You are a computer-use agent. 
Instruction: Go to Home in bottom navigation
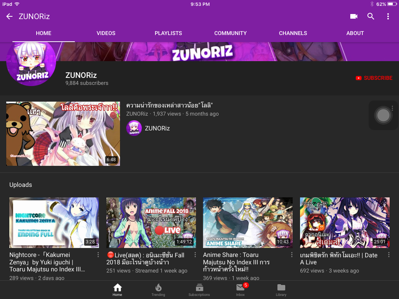117,290
